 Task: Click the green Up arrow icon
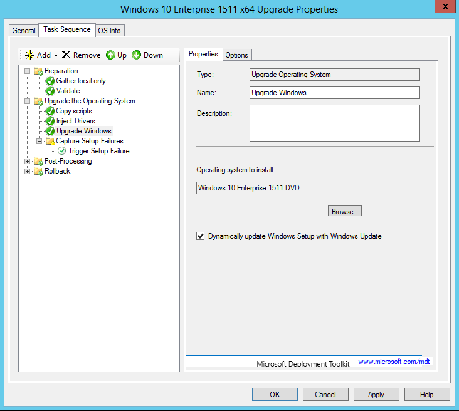[x=110, y=55]
